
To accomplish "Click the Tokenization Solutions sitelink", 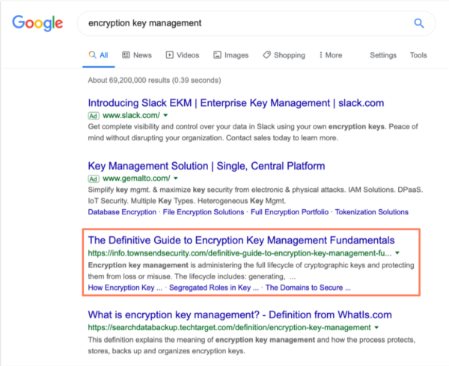I will (372, 212).
